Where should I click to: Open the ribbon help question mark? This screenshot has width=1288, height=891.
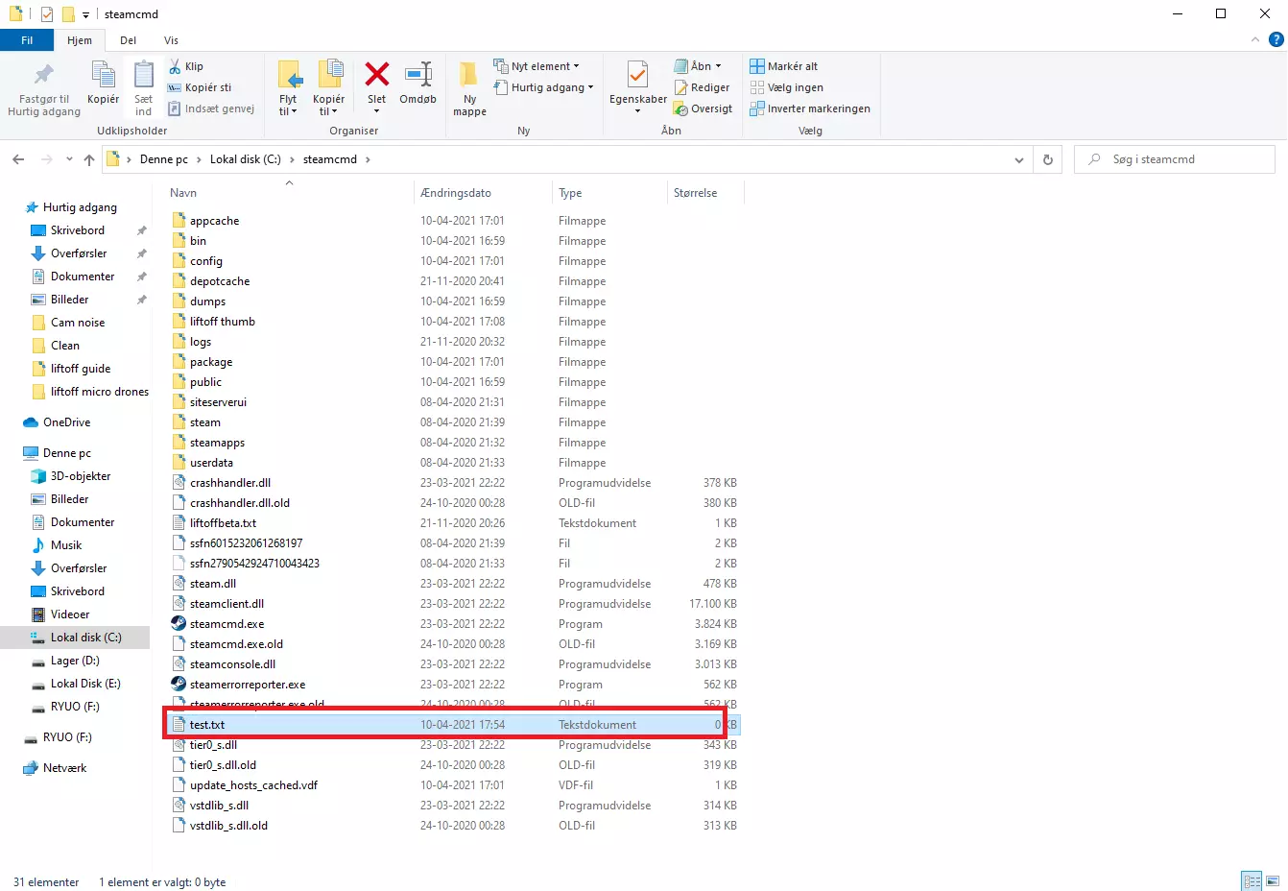click(x=1276, y=39)
